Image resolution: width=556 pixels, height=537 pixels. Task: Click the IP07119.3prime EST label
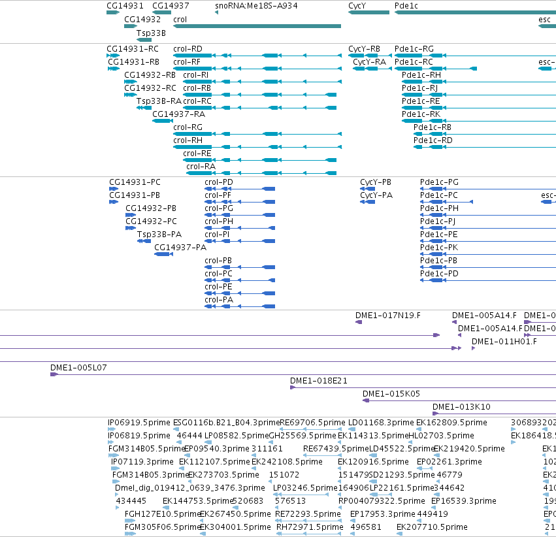(x=142, y=461)
